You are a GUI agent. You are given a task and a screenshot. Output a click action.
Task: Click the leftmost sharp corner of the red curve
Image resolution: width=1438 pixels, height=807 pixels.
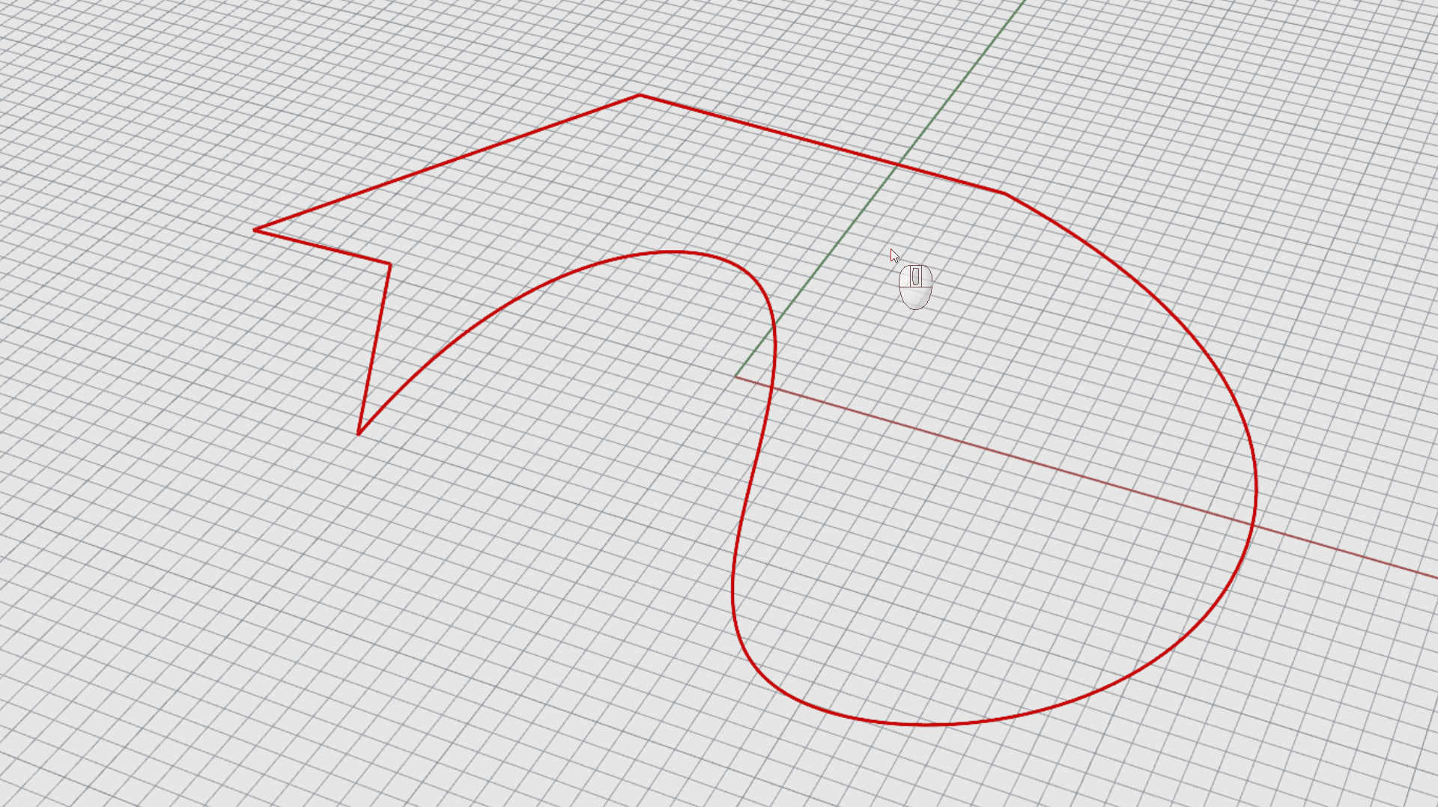pyautogui.click(x=255, y=230)
